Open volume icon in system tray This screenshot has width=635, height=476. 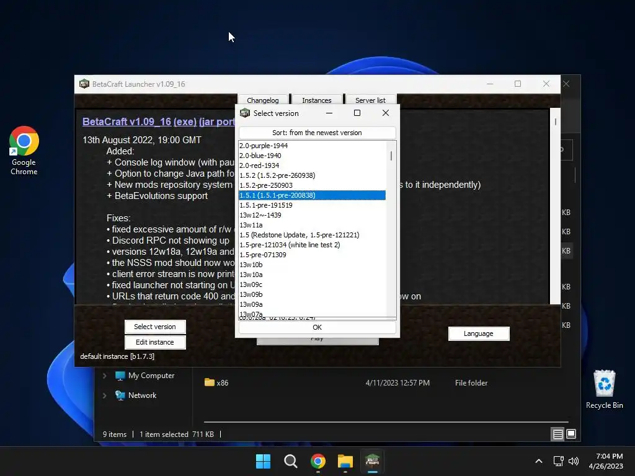click(x=574, y=461)
